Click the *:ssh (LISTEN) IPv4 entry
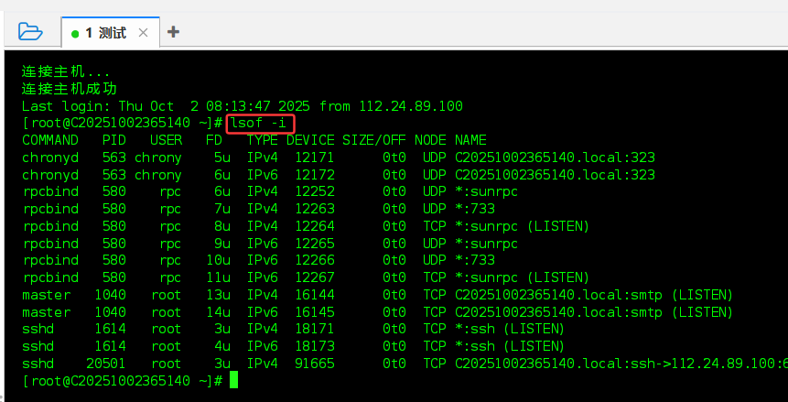 tap(509, 329)
